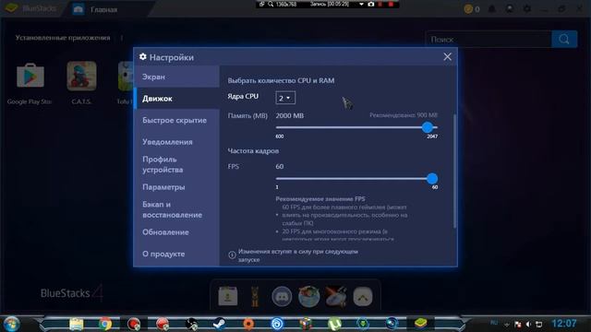Click the taskbar clock showing 12:07
This screenshot has width=591, height=332.
[564, 324]
